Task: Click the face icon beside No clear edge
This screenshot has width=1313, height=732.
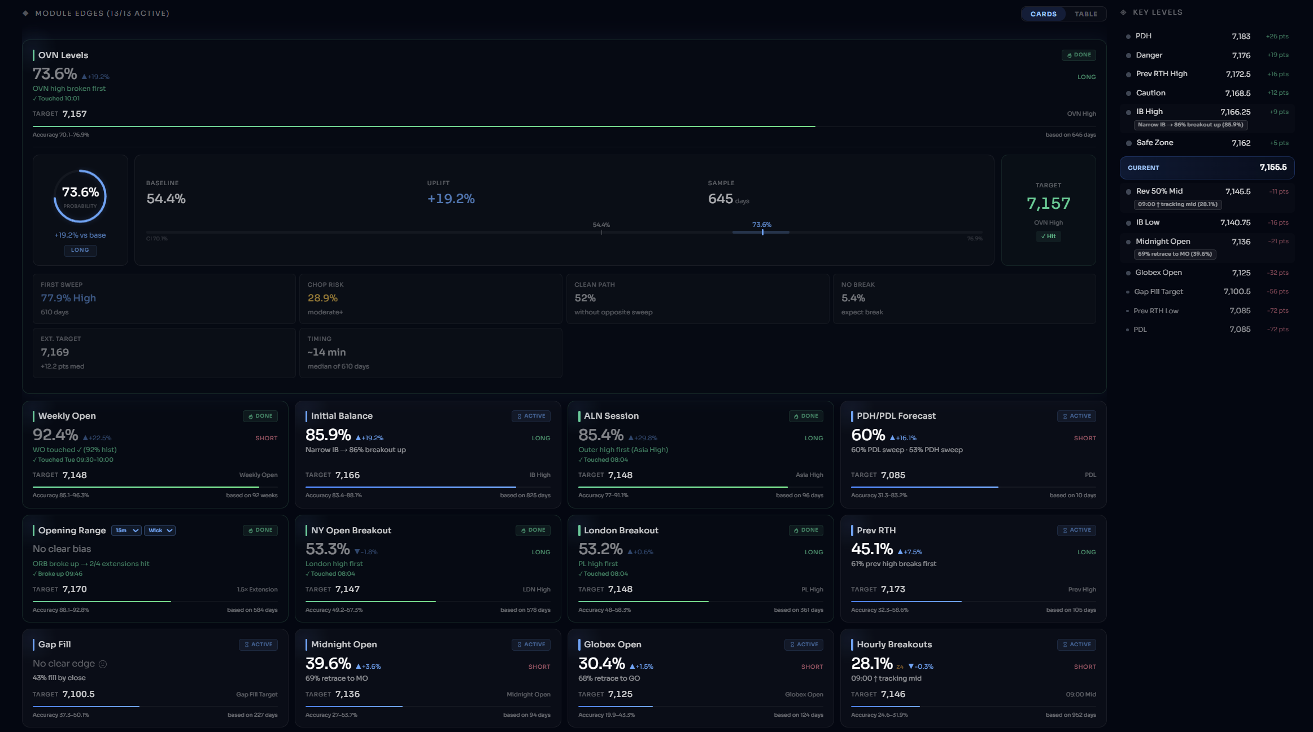Action: pos(103,664)
